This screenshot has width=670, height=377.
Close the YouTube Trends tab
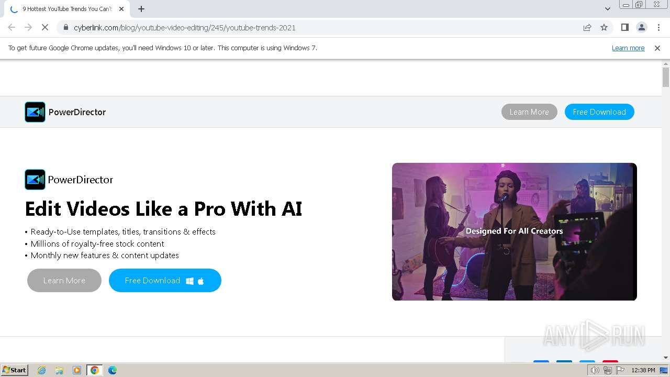[x=121, y=9]
